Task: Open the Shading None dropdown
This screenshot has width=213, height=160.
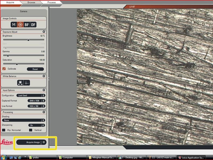Action: point(24,120)
